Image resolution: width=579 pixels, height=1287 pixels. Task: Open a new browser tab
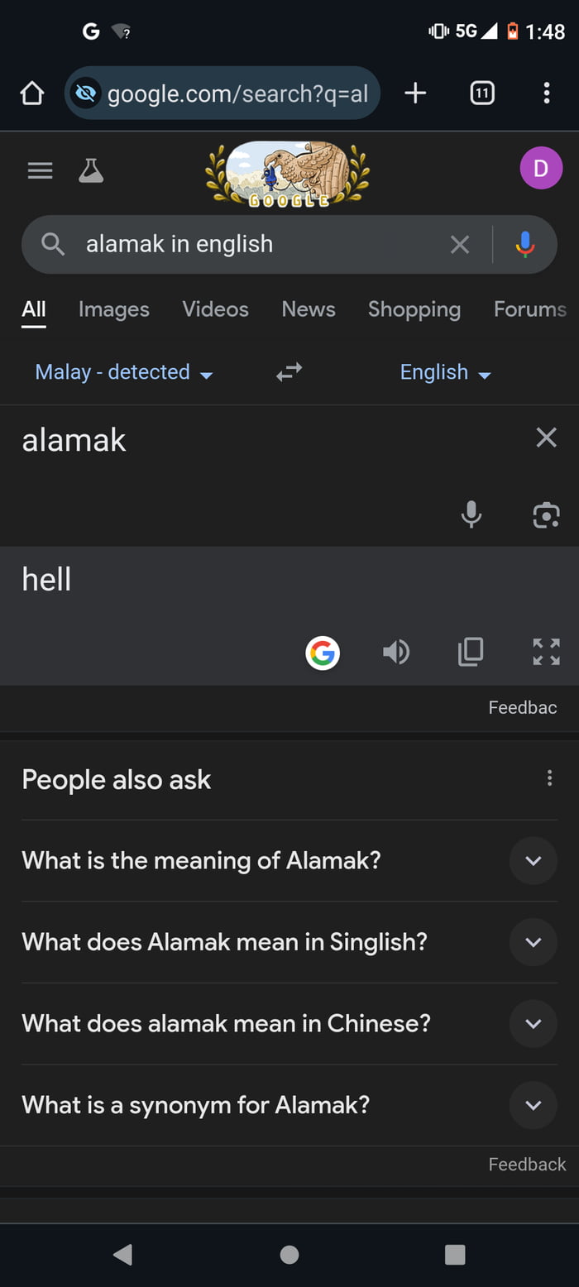(415, 93)
